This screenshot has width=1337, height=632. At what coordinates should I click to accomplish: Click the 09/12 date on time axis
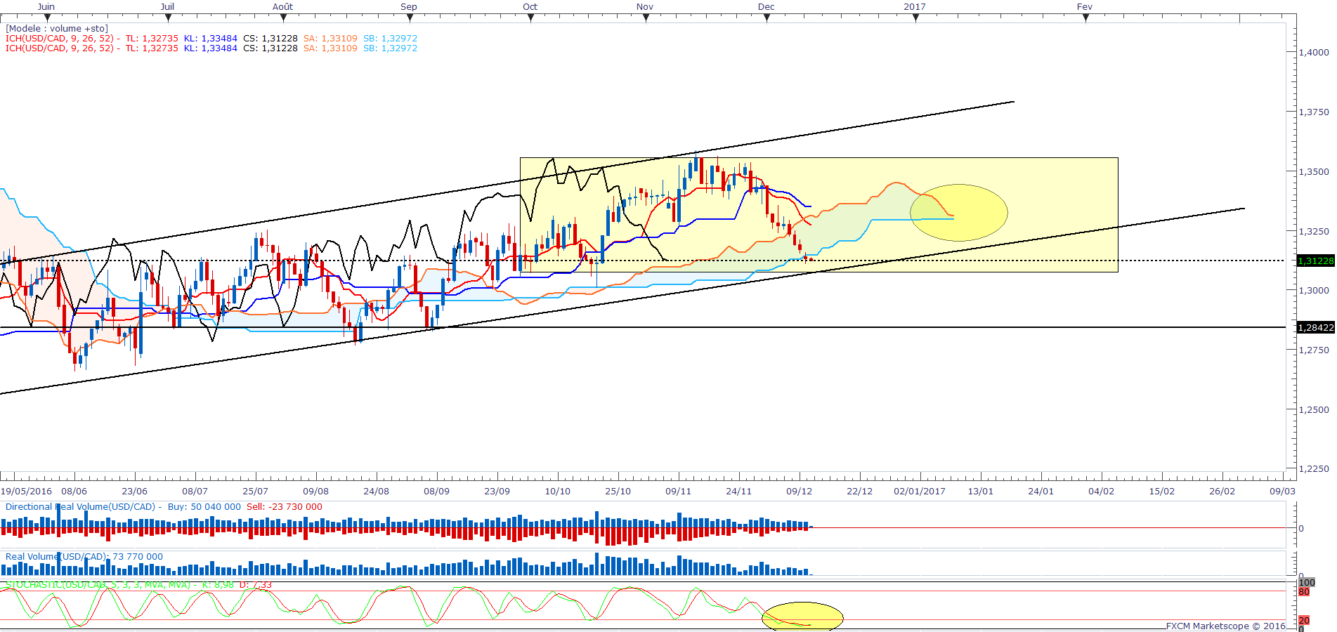coord(799,492)
